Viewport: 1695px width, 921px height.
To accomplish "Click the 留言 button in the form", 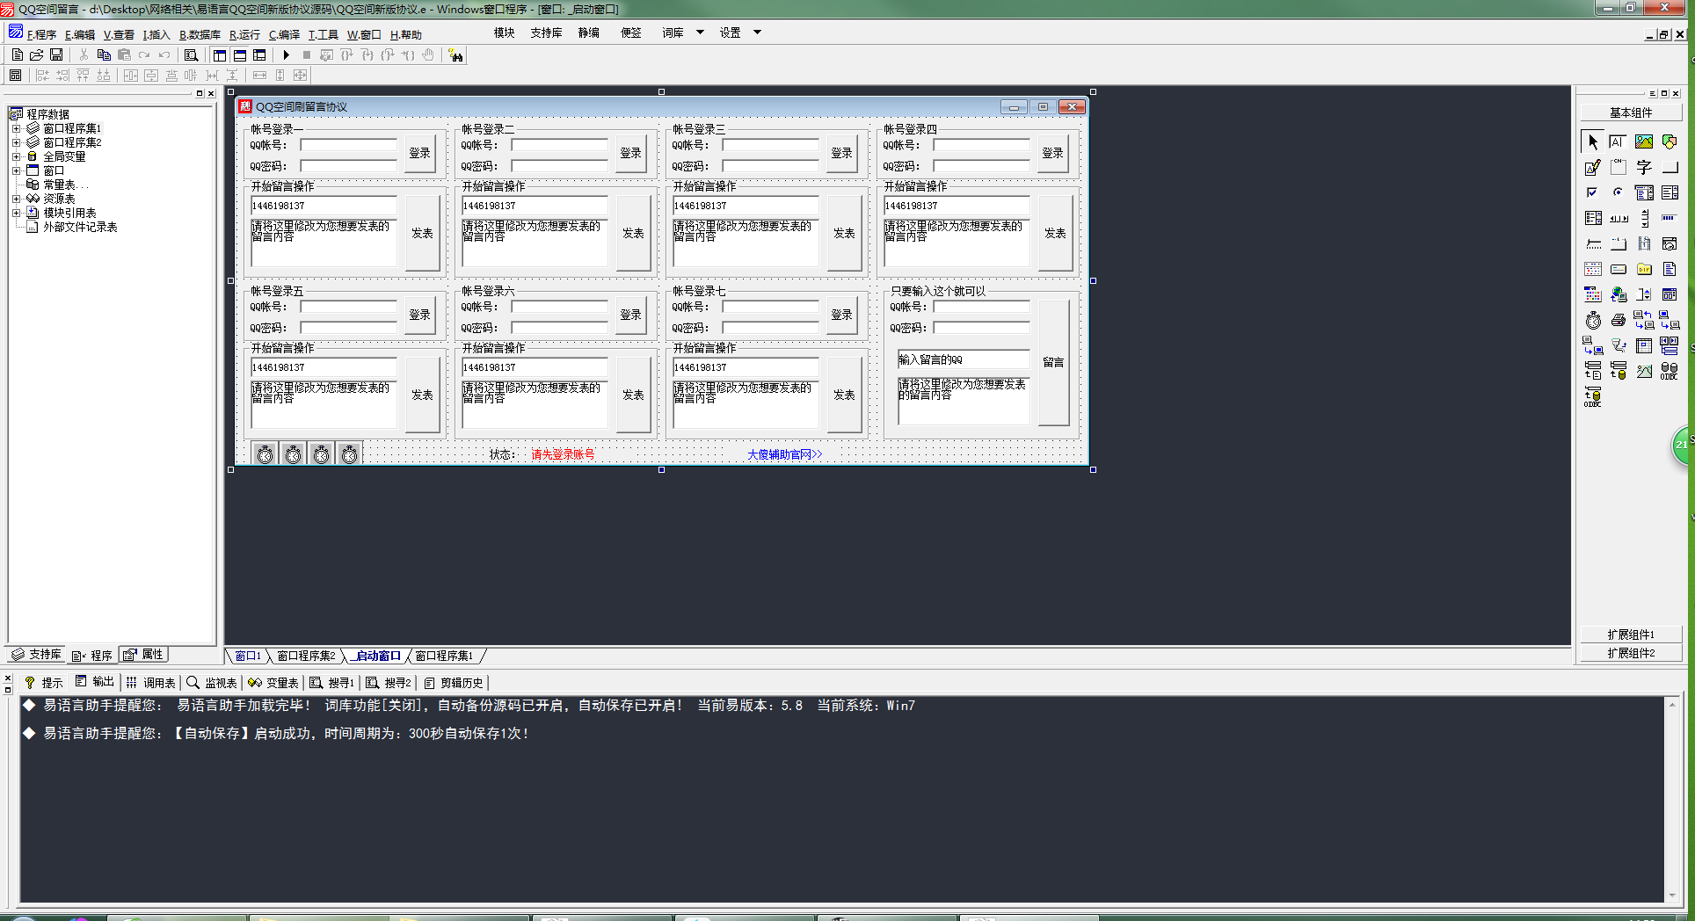I will (1053, 362).
